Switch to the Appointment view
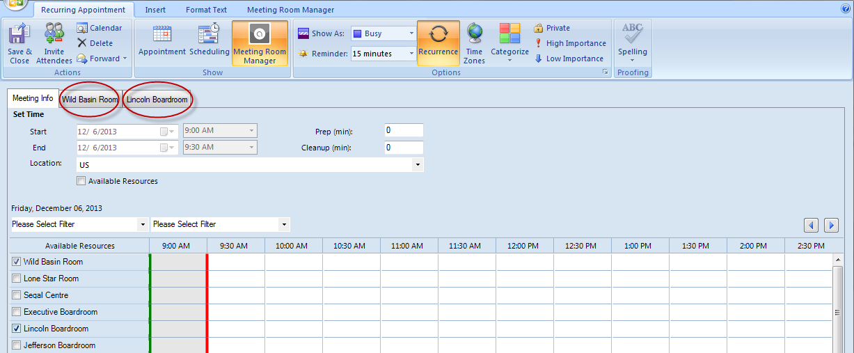 (x=162, y=42)
